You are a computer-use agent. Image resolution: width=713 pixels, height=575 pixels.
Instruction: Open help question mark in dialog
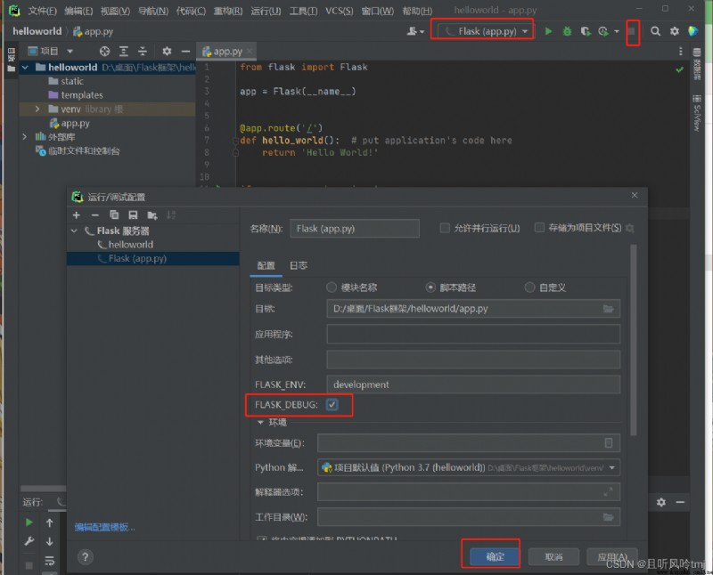tap(85, 557)
